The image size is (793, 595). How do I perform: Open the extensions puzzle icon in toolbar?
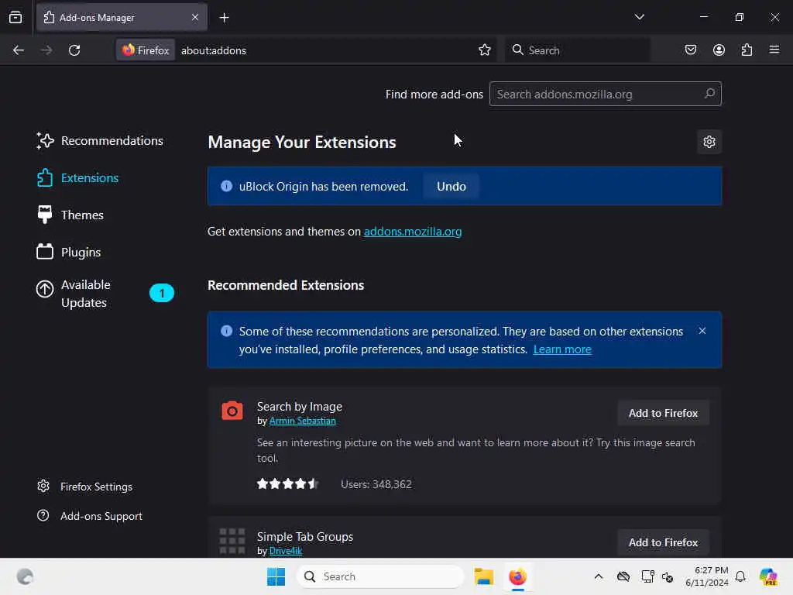point(747,50)
